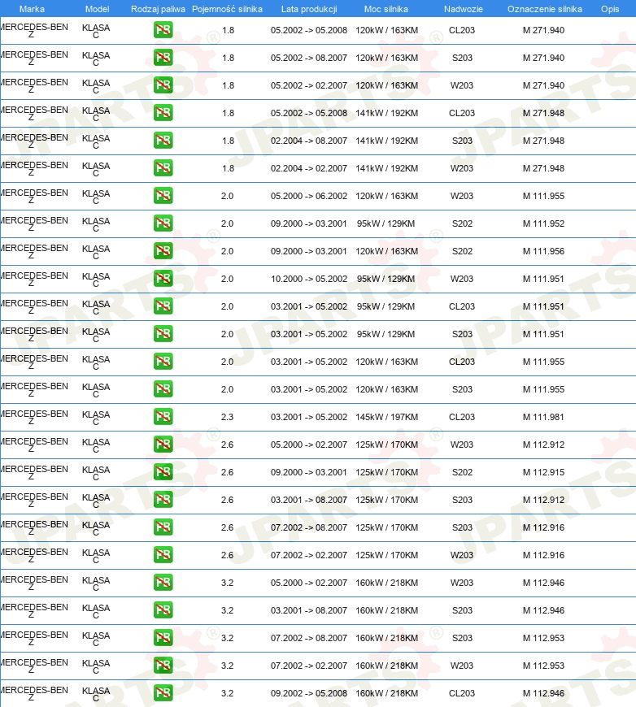Image resolution: width=636 pixels, height=707 pixels.
Task: Click 125kW / 170KM cell in M 112.915 row
Action: coord(387,472)
